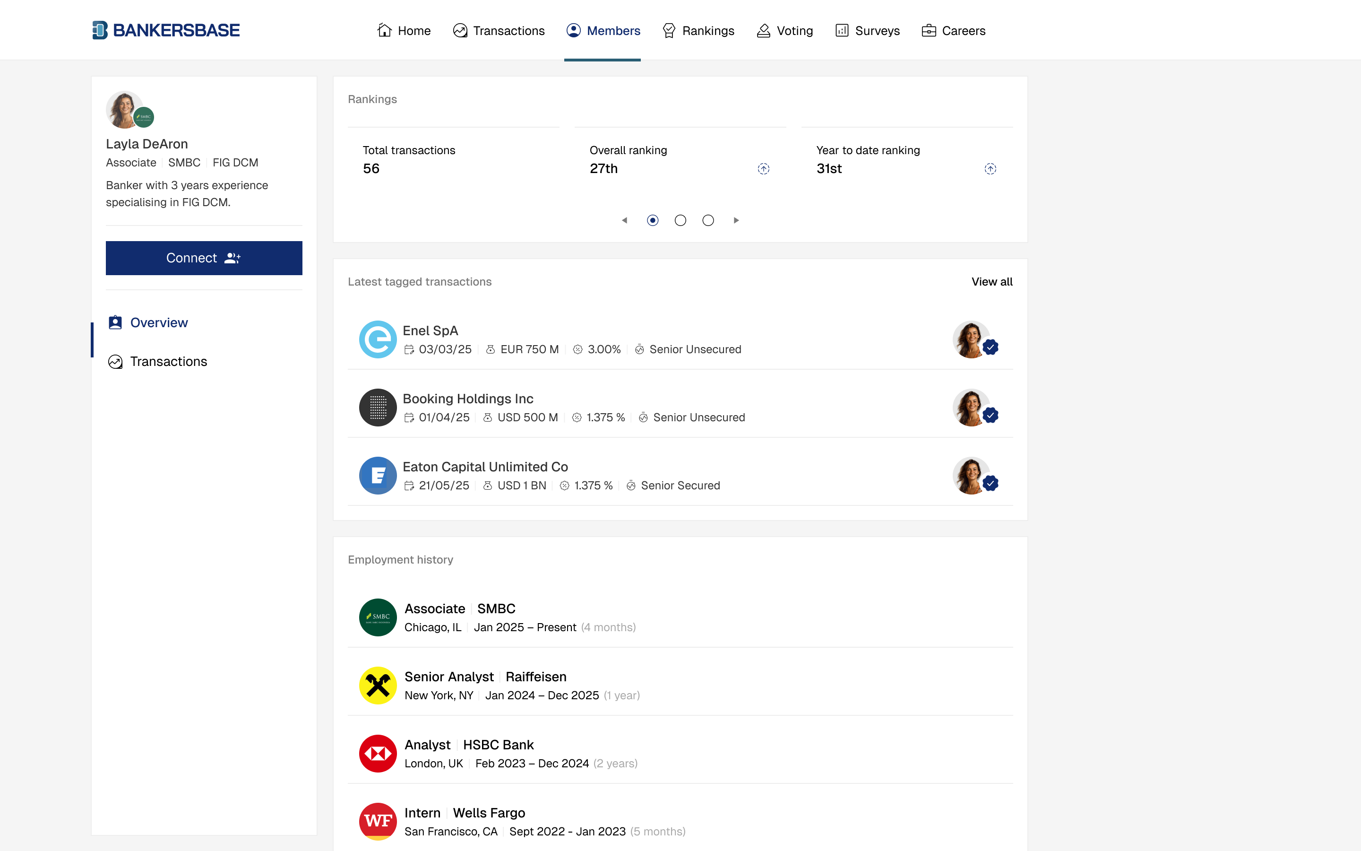This screenshot has width=1361, height=851.
Task: Click the Associate SMBC job title
Action: 459,608
